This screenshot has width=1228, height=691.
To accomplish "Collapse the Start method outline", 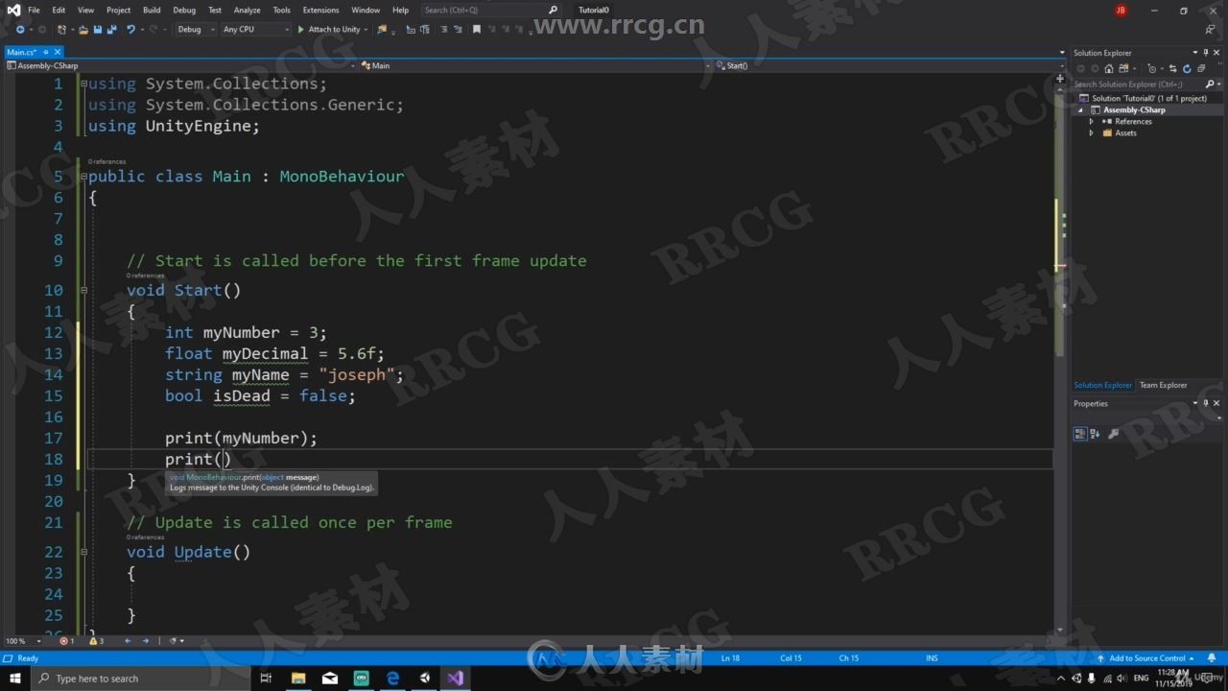I will click(x=83, y=290).
